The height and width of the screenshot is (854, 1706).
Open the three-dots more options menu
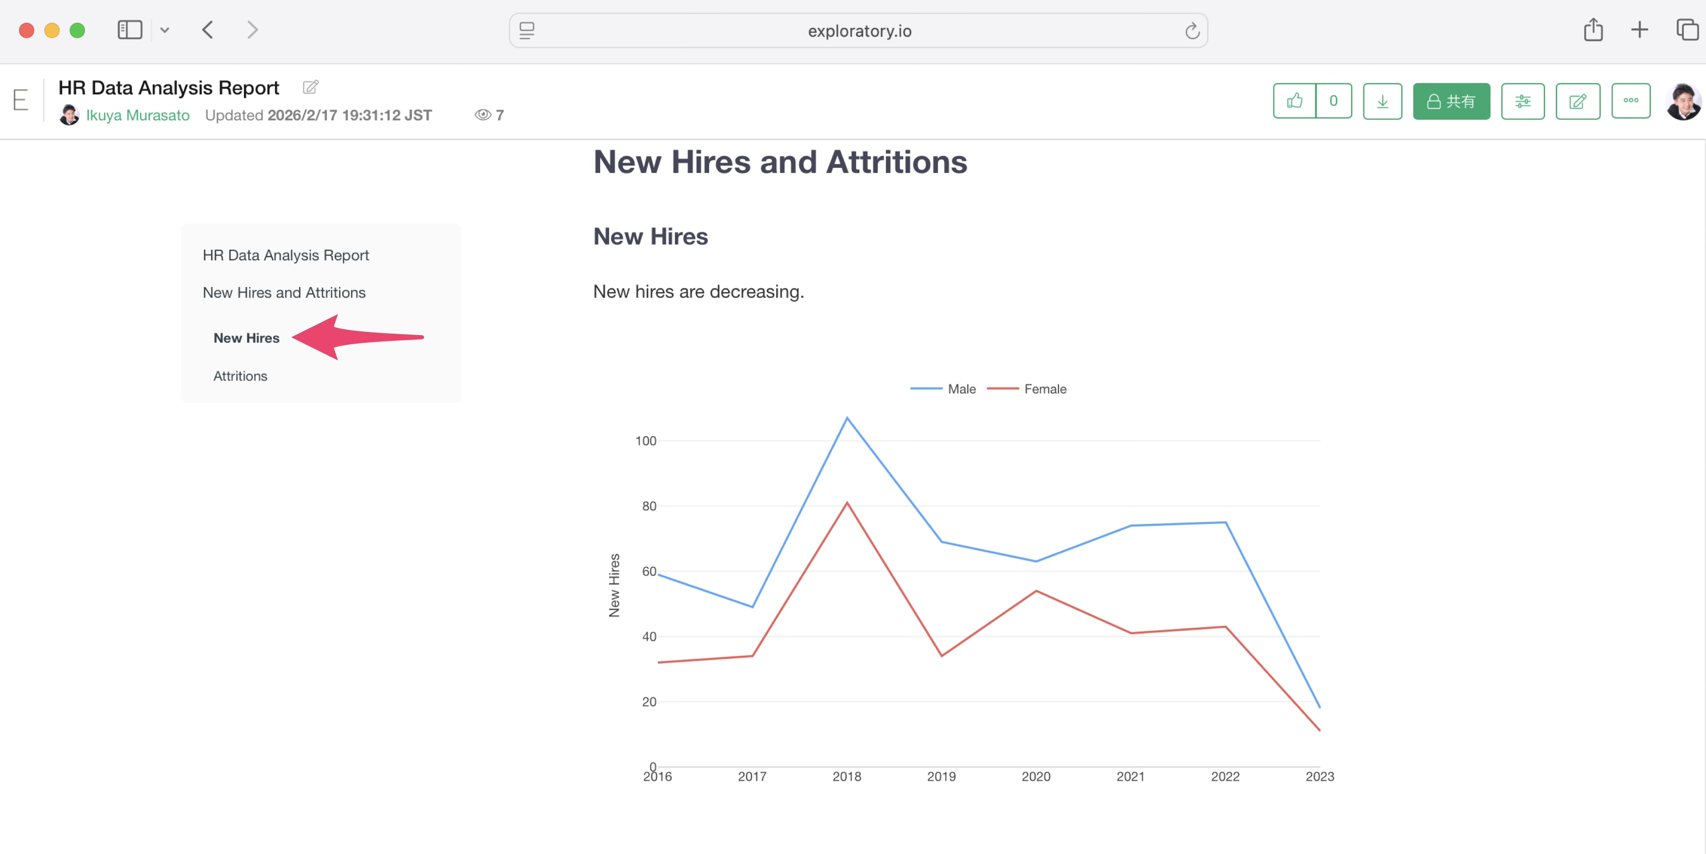coord(1630,101)
